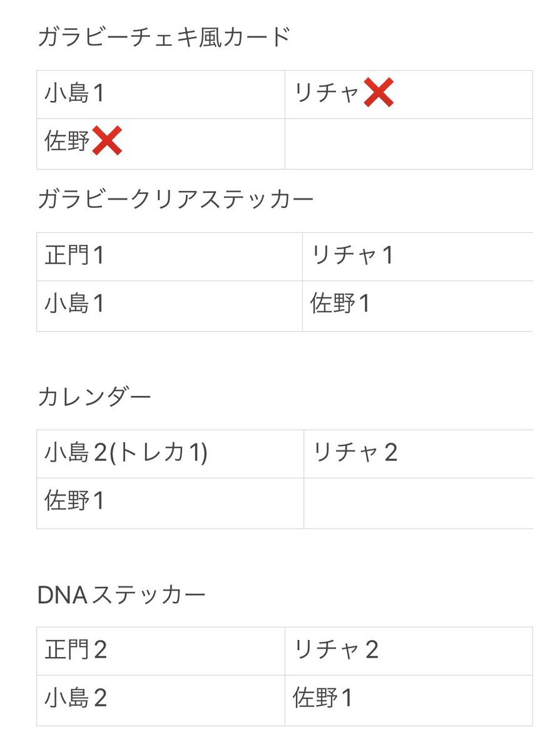Select the ガラビーチェキ風カード heading
Image resolution: width=550 pixels, height=751 pixels.
point(164,37)
